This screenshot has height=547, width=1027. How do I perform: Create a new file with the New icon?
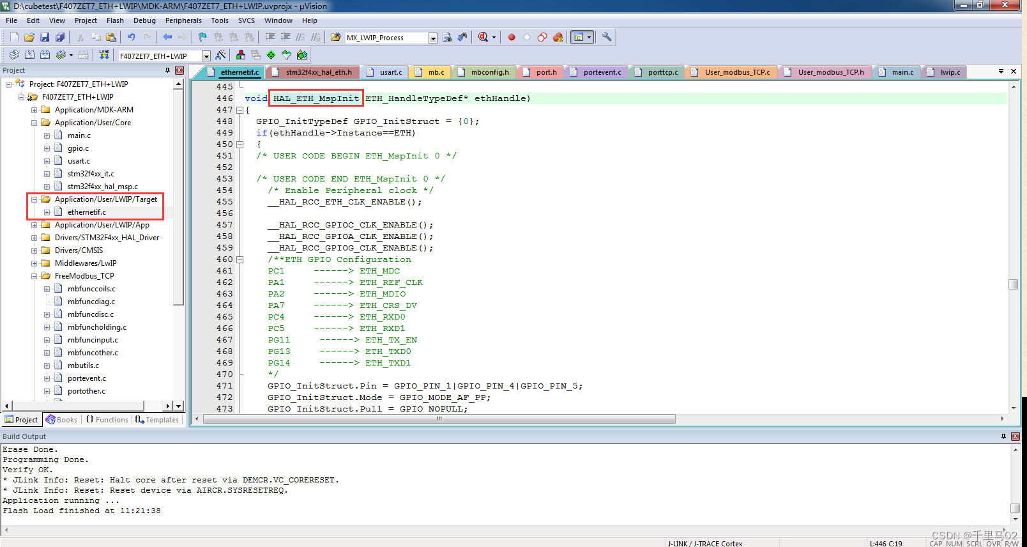click(x=14, y=37)
